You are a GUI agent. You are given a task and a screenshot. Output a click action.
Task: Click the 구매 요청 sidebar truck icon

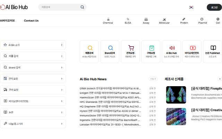[x=6, y=90]
